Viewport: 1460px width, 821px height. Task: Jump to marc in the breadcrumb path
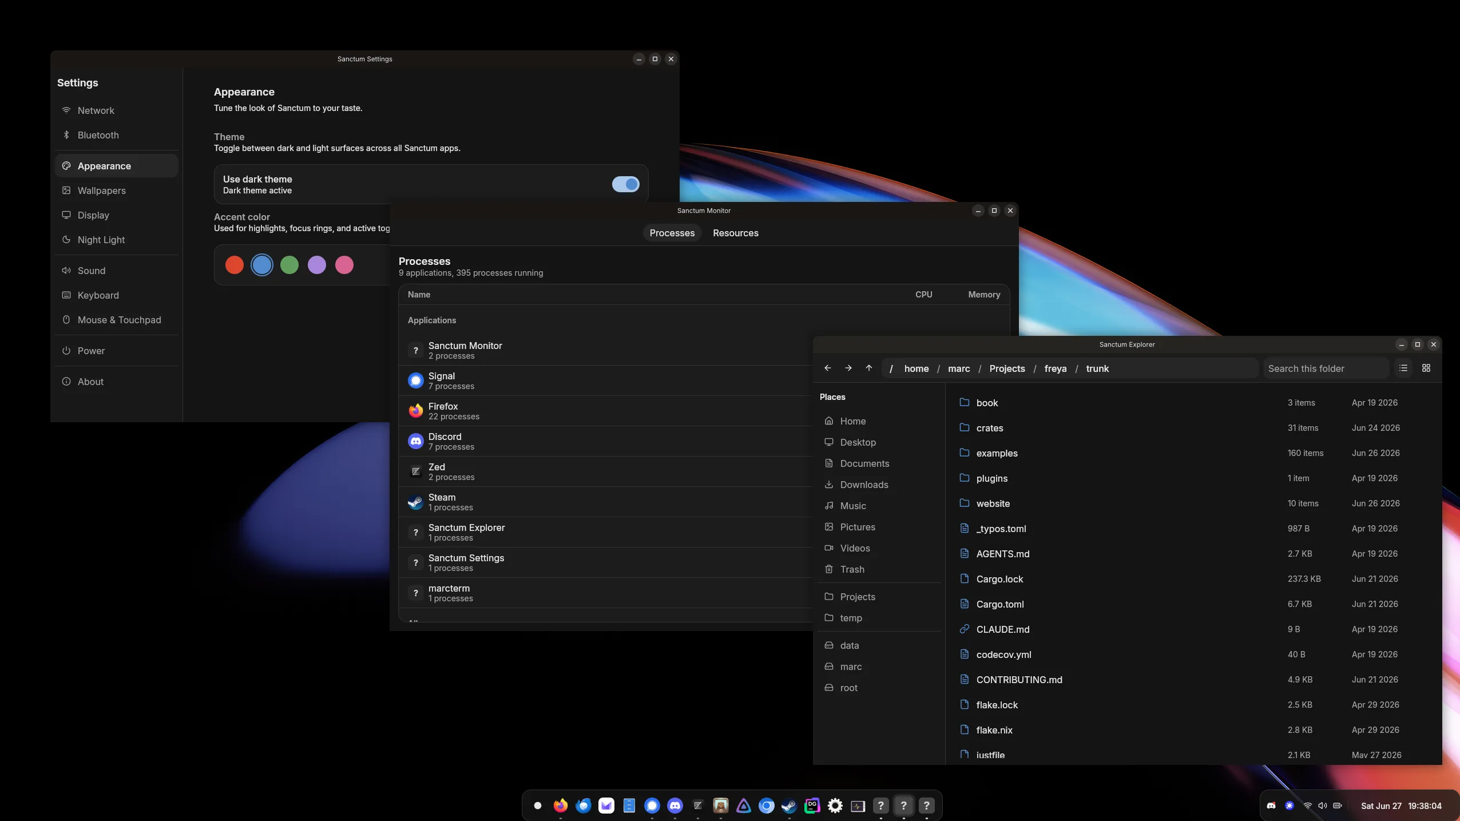[x=958, y=368]
